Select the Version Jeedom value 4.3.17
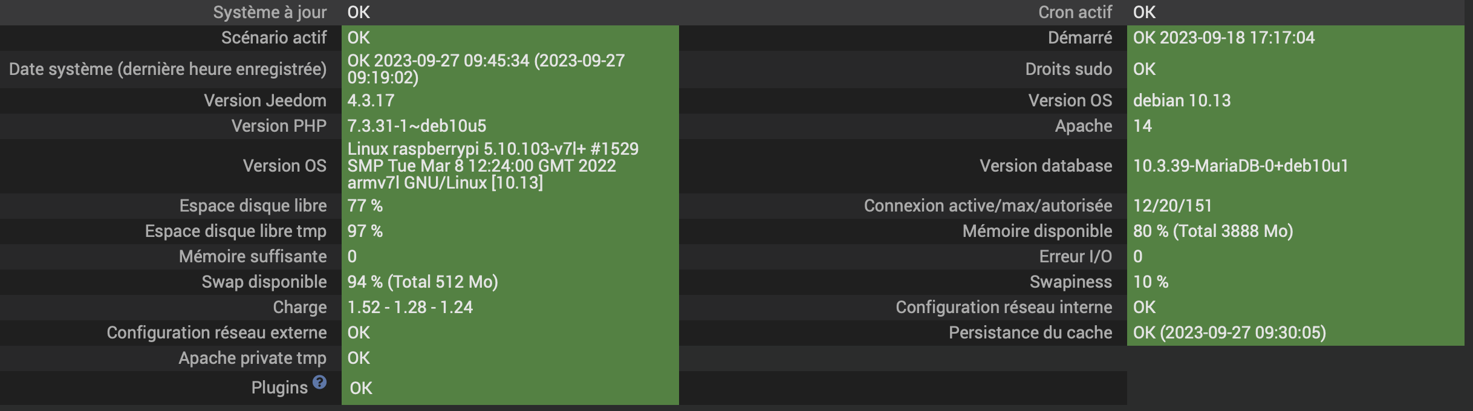 [x=371, y=100]
